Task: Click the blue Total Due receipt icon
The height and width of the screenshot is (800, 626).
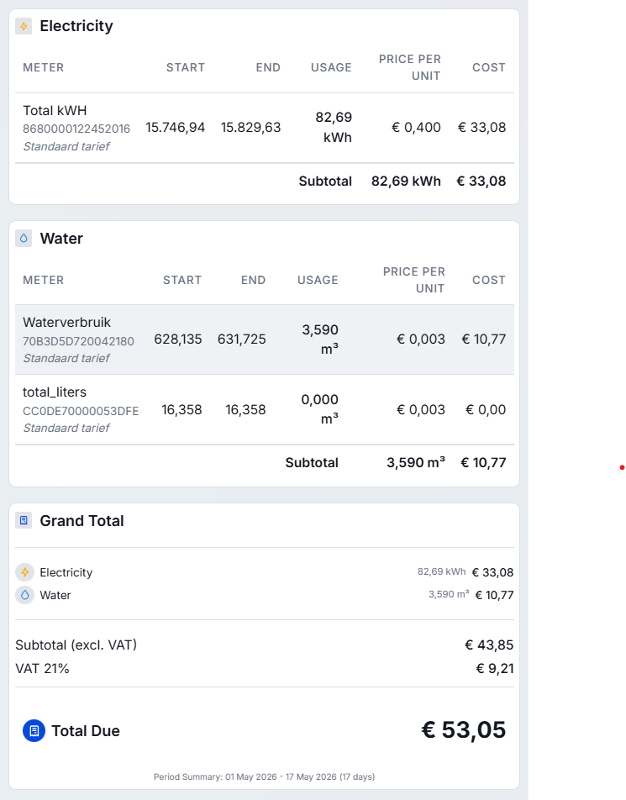Action: [x=34, y=731]
